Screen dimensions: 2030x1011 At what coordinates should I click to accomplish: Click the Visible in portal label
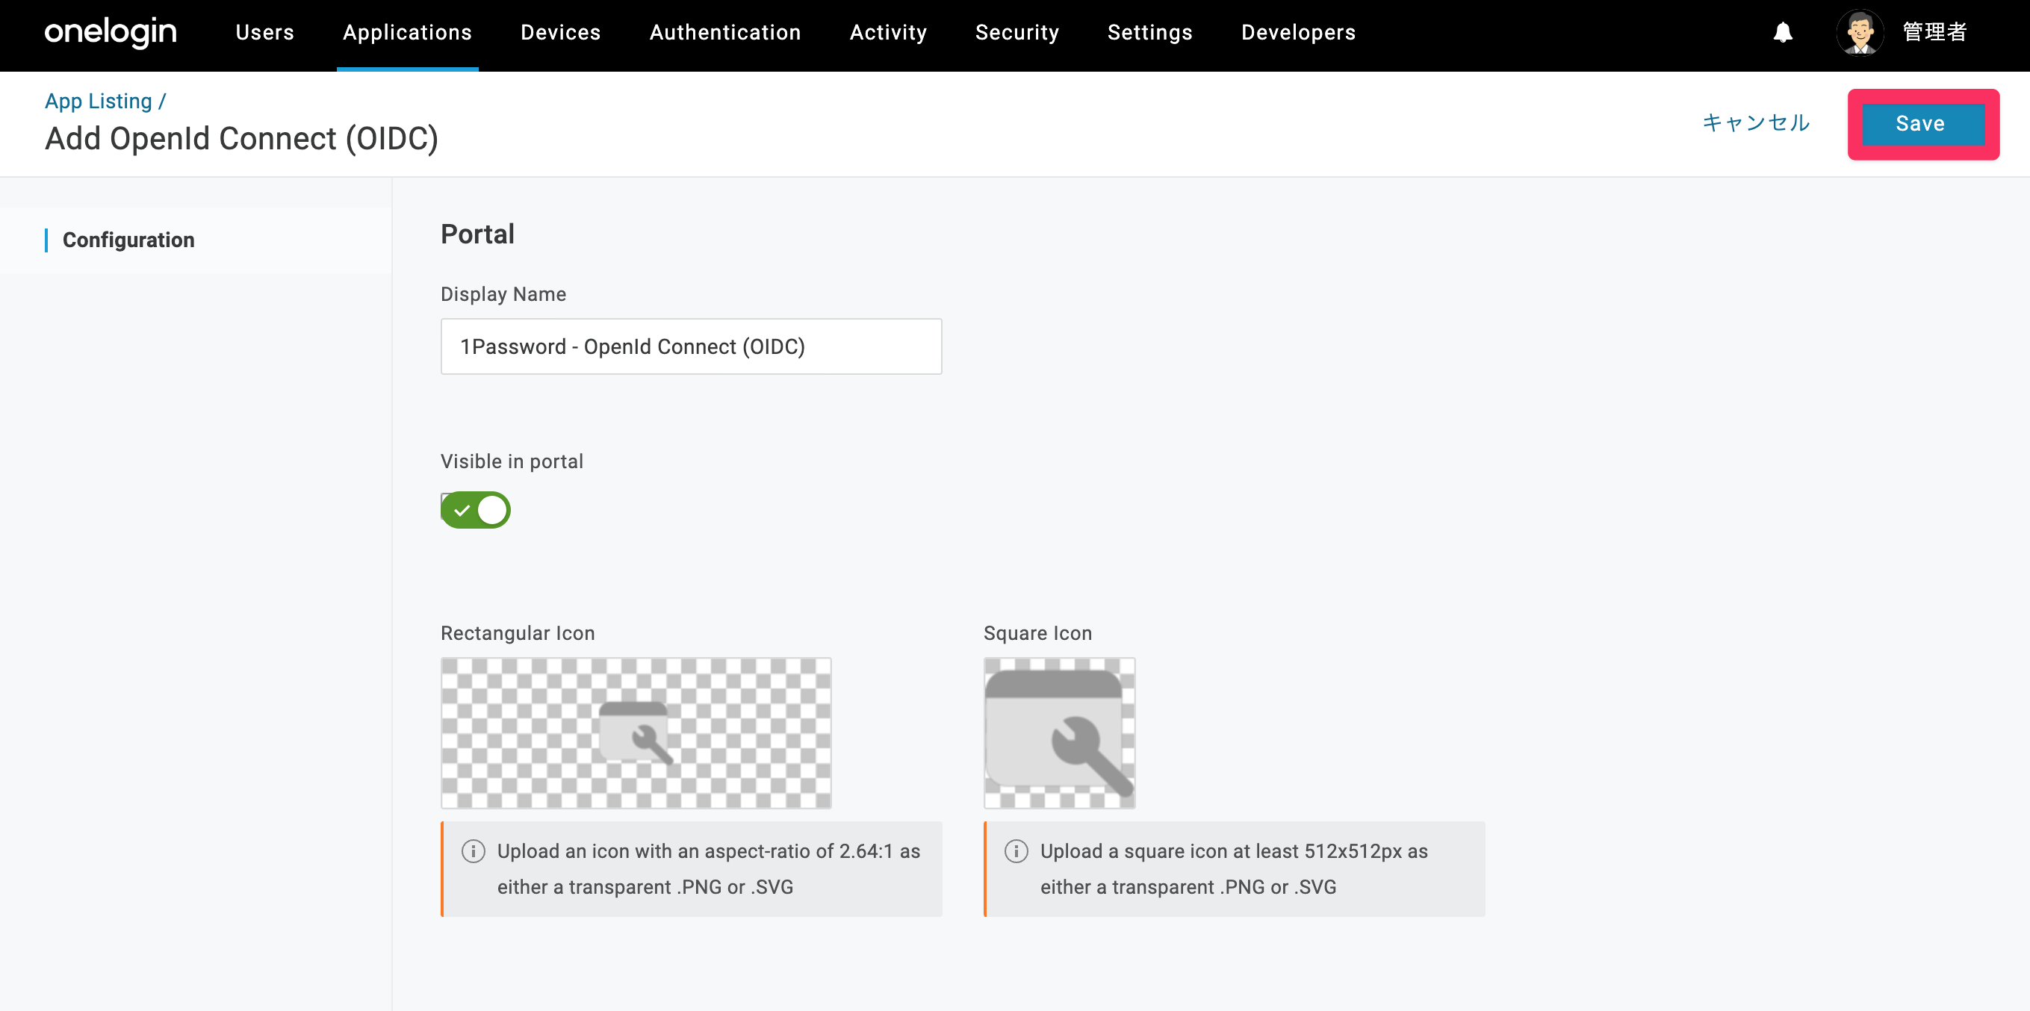tap(512, 461)
